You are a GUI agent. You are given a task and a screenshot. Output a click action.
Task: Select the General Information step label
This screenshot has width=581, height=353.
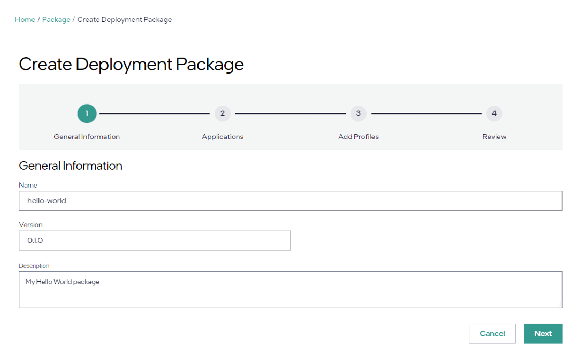(87, 137)
